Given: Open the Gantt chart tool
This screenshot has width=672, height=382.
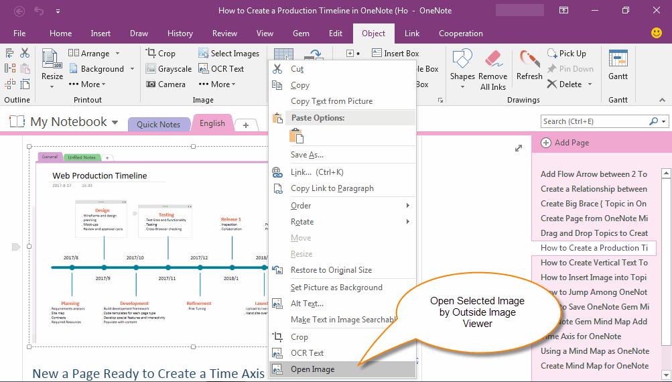Looking at the screenshot, I should (618, 64).
